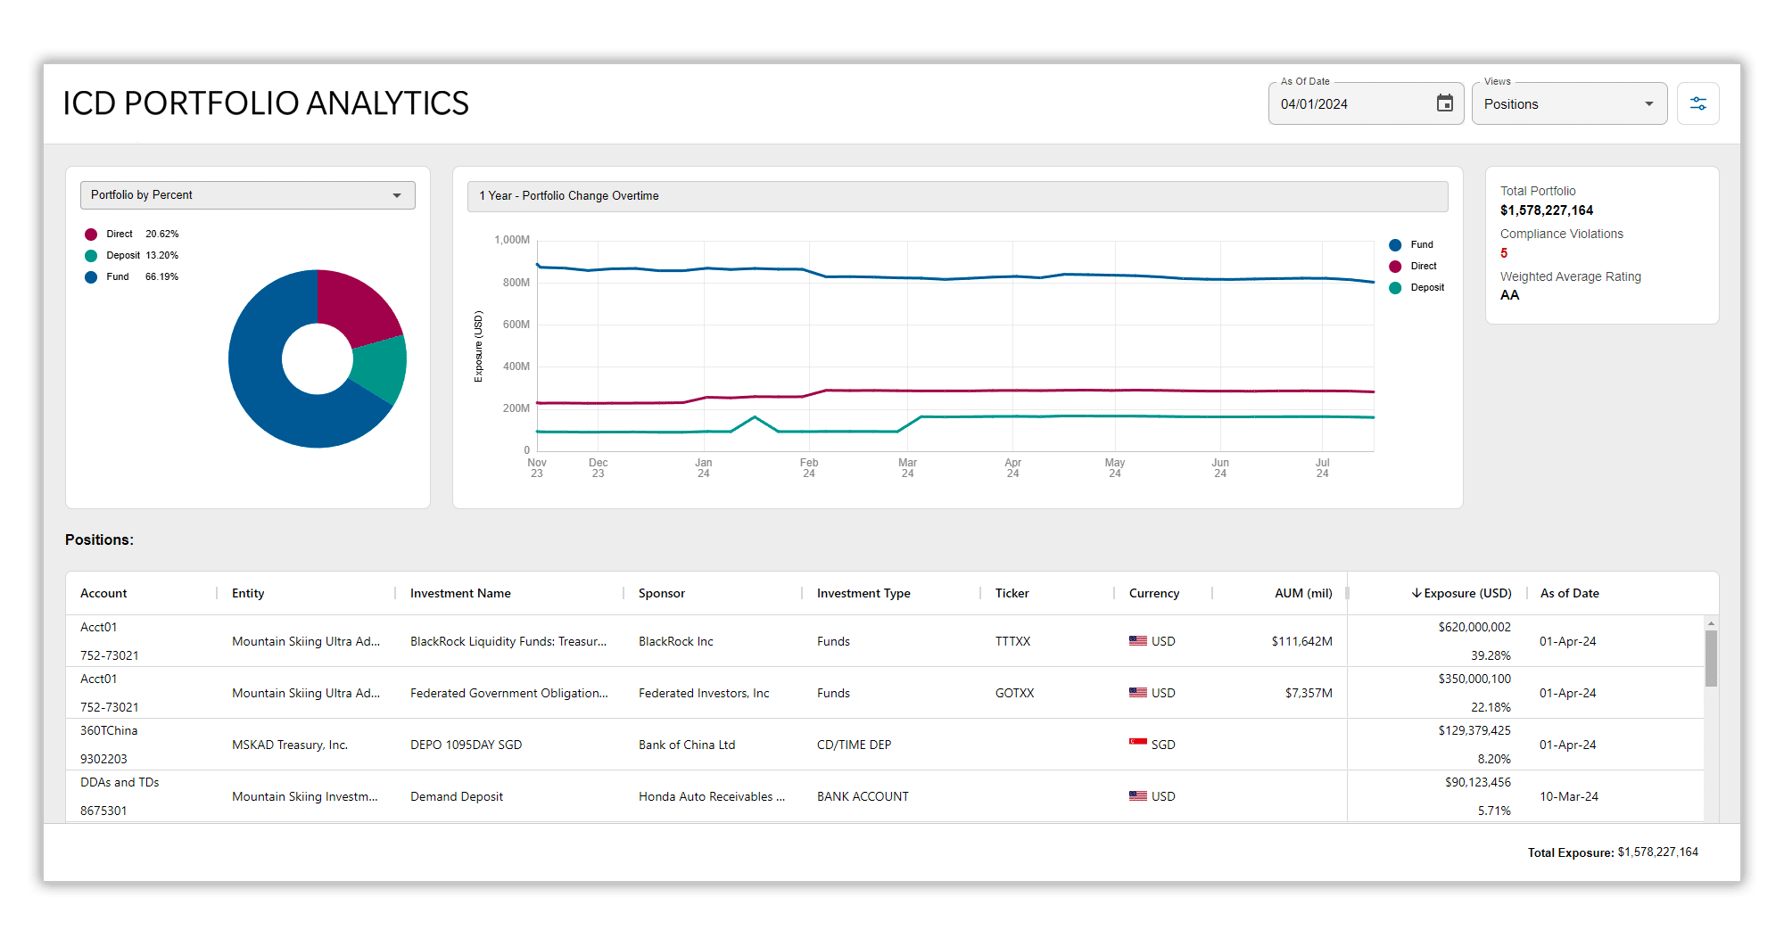Click the blue Fund slice of donut chart
Viewport: 1784px width, 947px height.
point(268,401)
